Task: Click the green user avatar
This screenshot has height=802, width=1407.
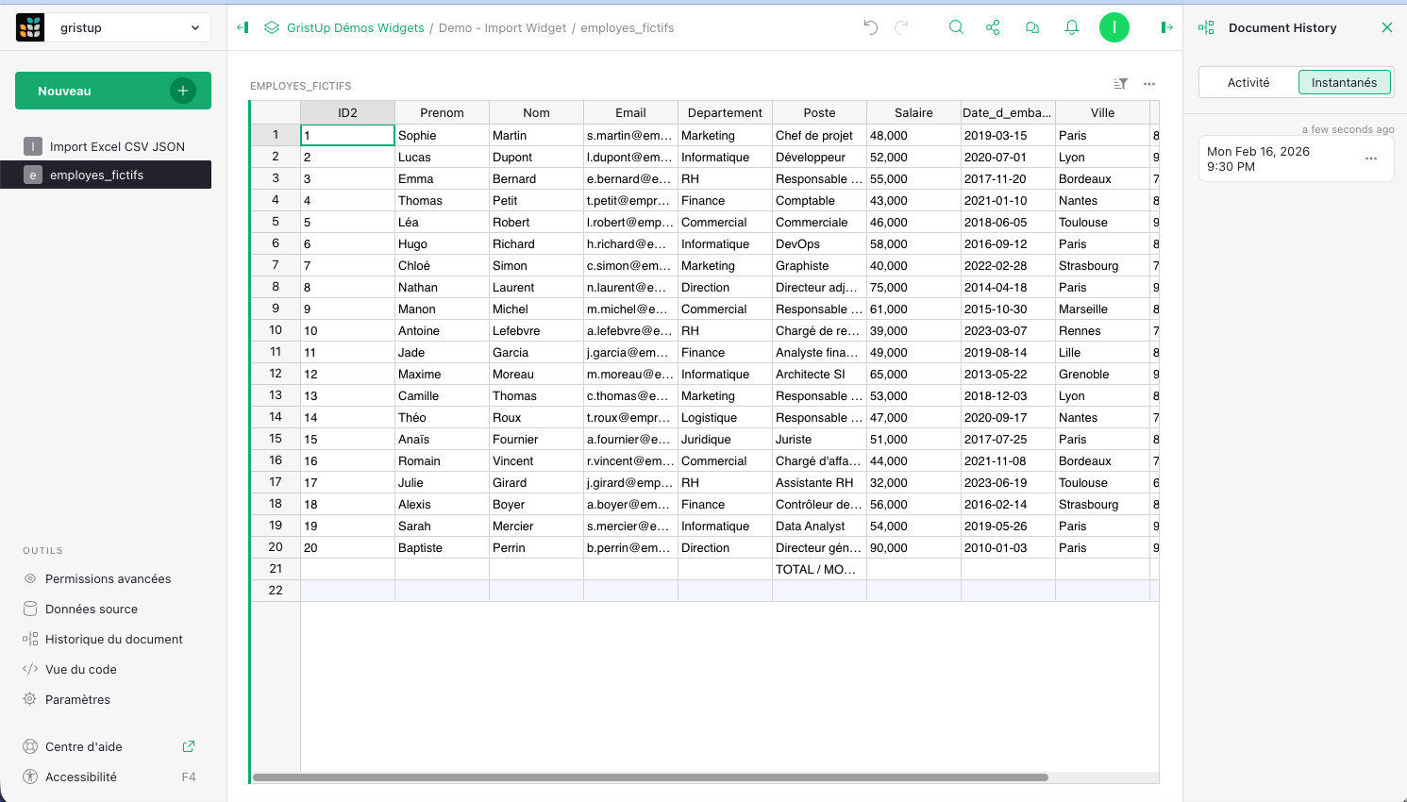Action: [x=1114, y=27]
